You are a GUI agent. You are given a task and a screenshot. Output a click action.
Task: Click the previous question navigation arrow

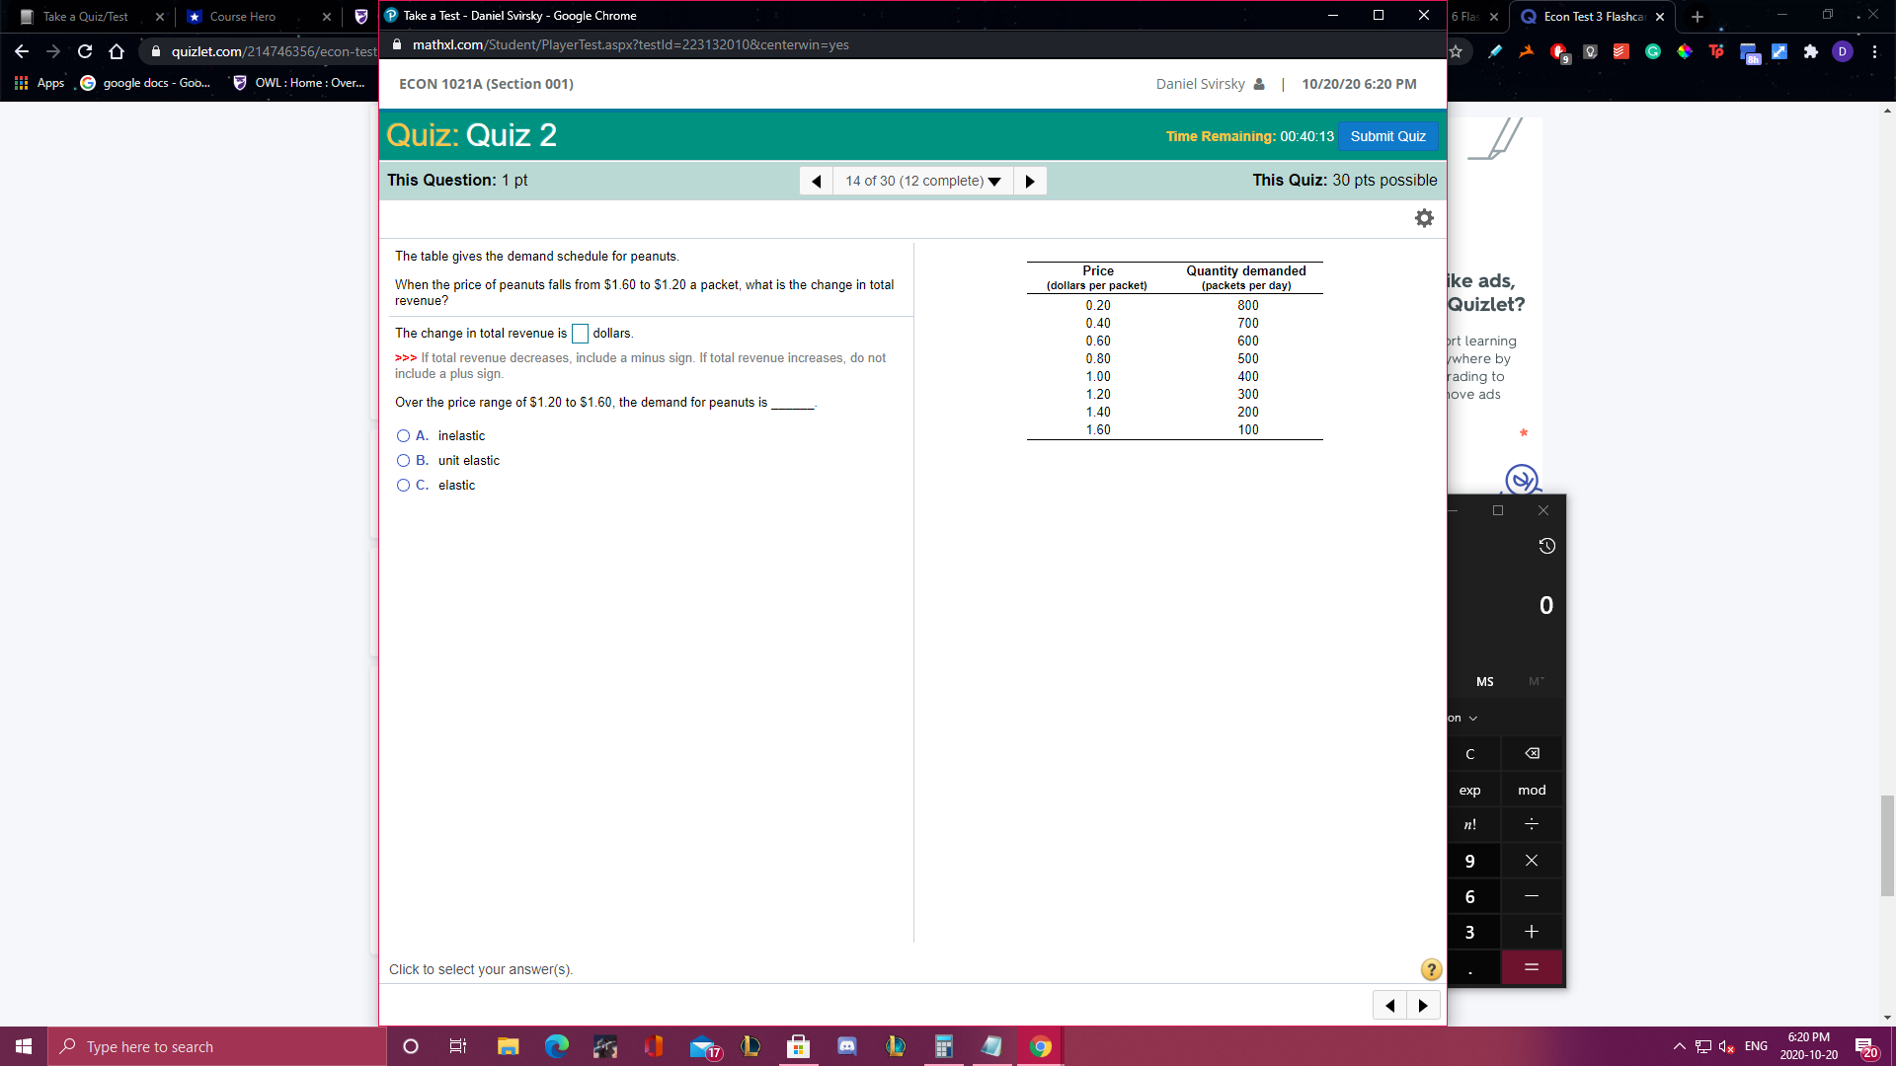[817, 181]
